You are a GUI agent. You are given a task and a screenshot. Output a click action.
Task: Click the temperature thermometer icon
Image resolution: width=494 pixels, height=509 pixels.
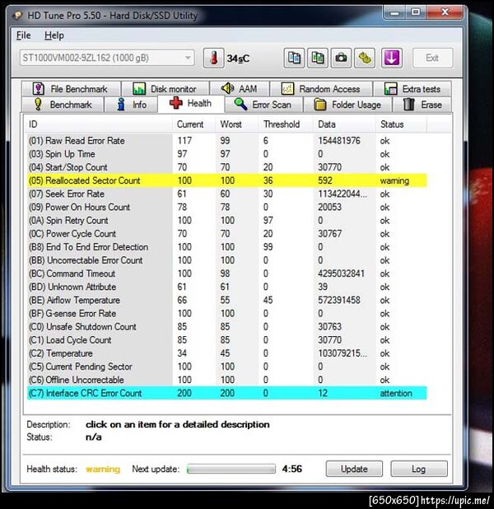pos(213,58)
